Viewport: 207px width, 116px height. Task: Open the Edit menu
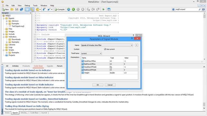coord(13,5)
